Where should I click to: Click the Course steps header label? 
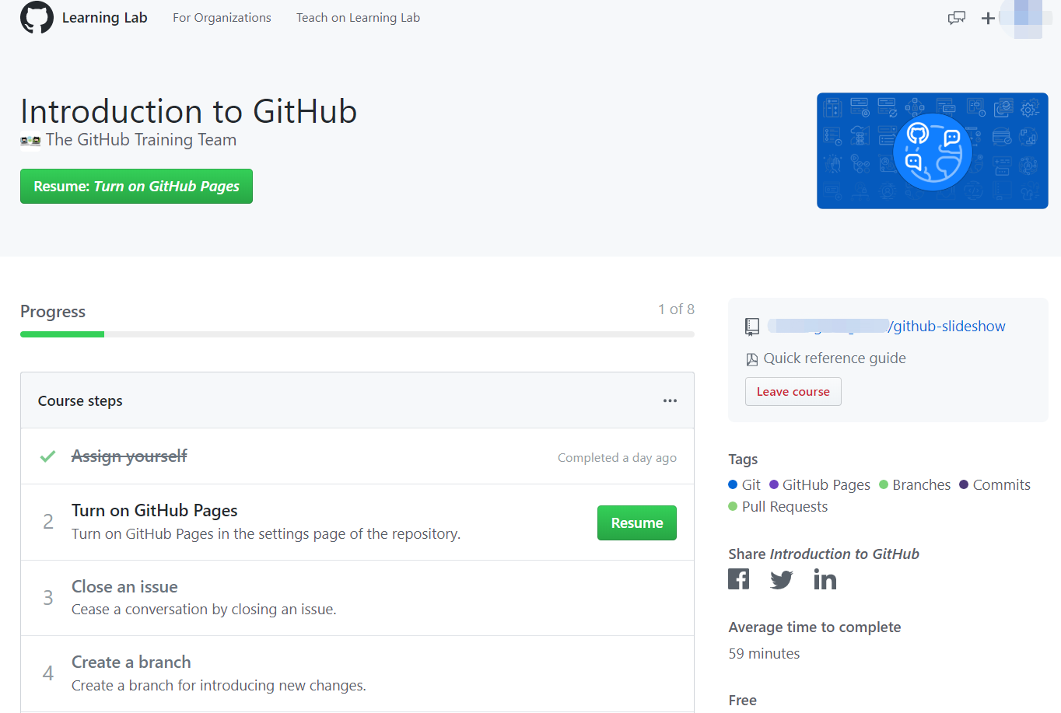pyautogui.click(x=80, y=401)
